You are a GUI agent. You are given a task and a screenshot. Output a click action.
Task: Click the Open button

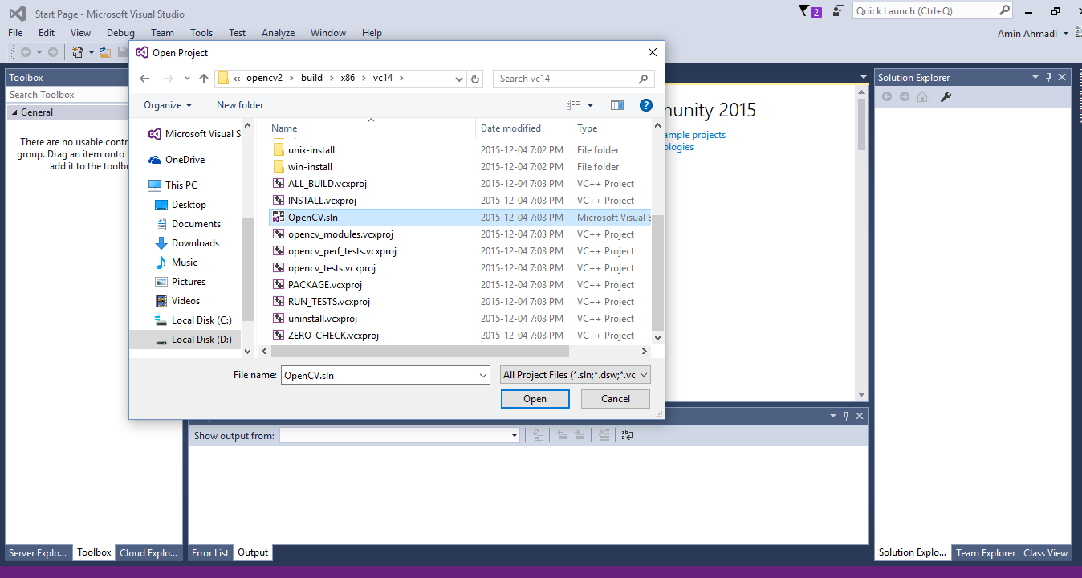535,399
